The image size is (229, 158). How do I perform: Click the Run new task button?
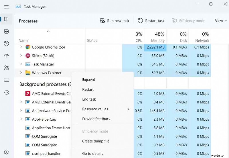point(114,21)
